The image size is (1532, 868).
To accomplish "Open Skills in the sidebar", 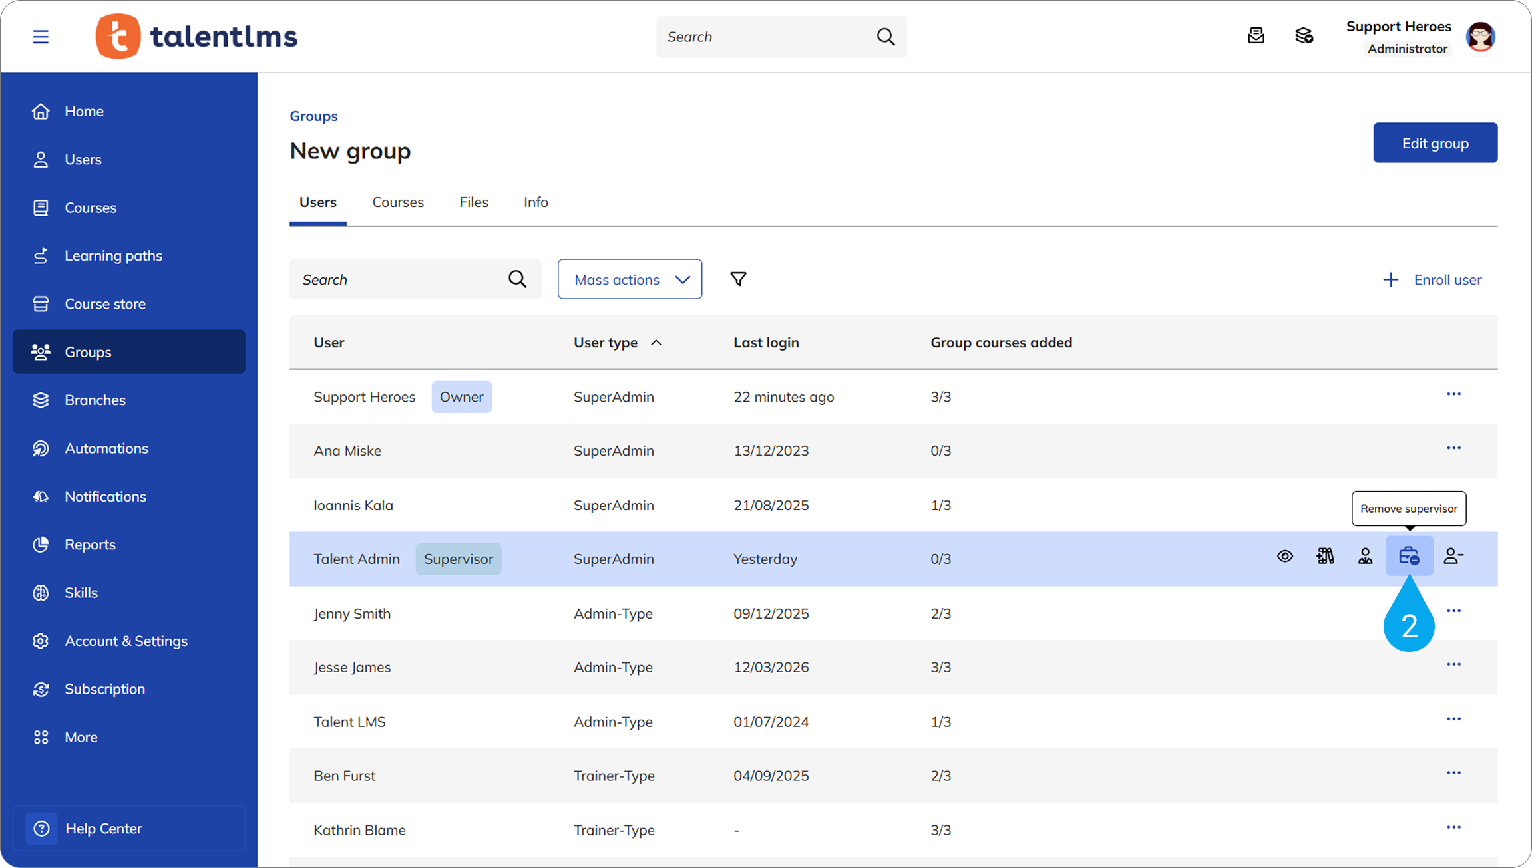I will [x=129, y=593].
